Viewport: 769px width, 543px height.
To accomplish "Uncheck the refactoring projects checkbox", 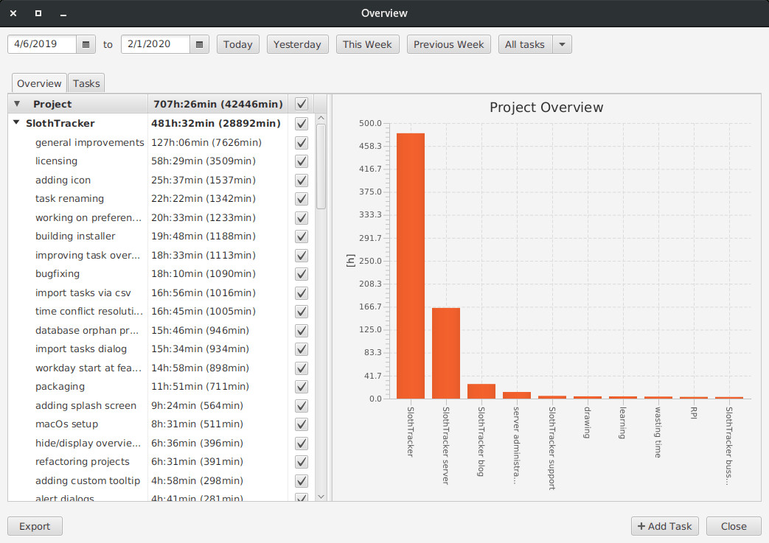I will [x=302, y=462].
